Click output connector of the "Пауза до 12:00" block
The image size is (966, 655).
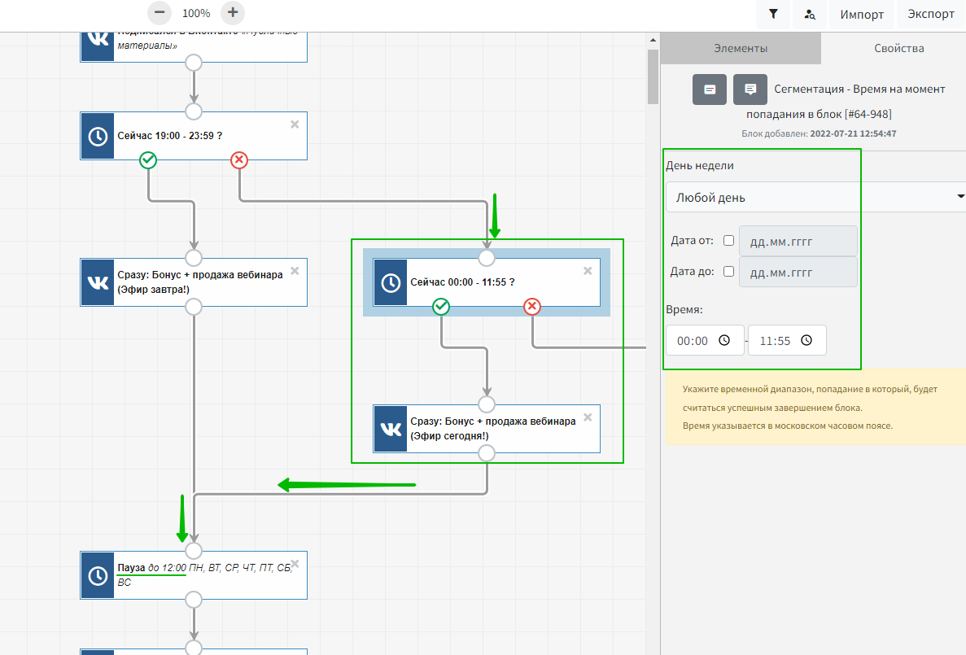[x=194, y=600]
